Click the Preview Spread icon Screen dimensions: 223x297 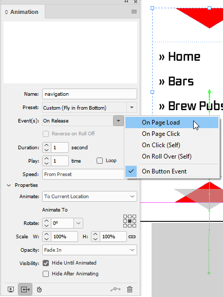(x=11, y=289)
